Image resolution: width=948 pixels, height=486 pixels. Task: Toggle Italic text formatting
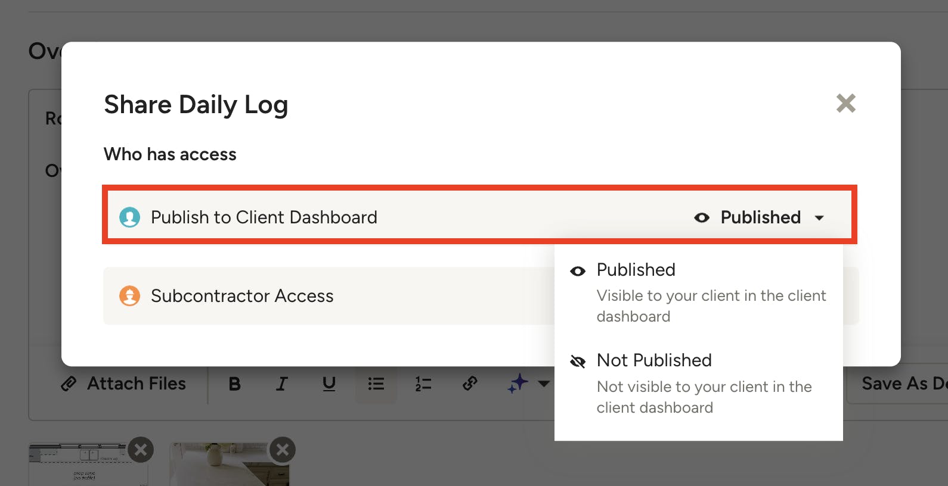pyautogui.click(x=281, y=384)
